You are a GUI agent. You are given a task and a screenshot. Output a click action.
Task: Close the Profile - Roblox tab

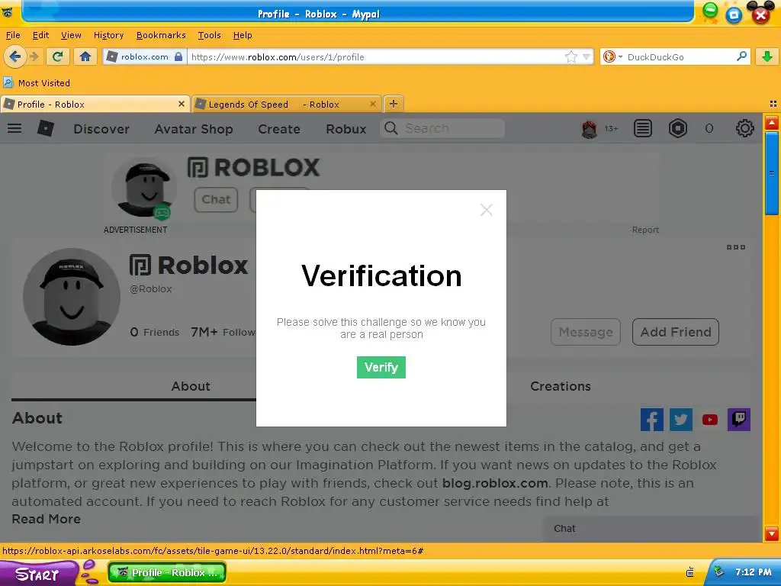pyautogui.click(x=182, y=104)
